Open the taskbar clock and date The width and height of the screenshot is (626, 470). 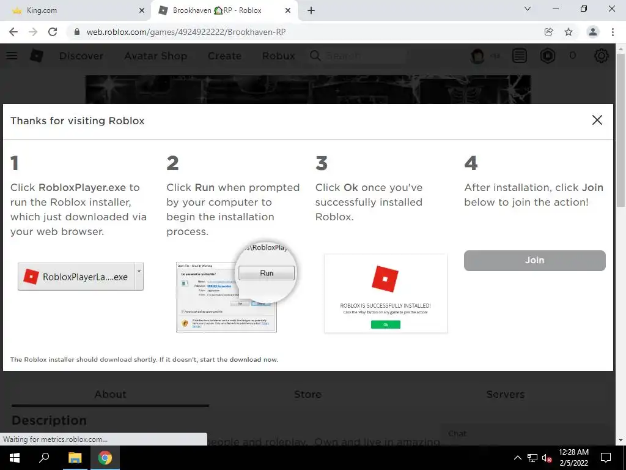point(573,458)
